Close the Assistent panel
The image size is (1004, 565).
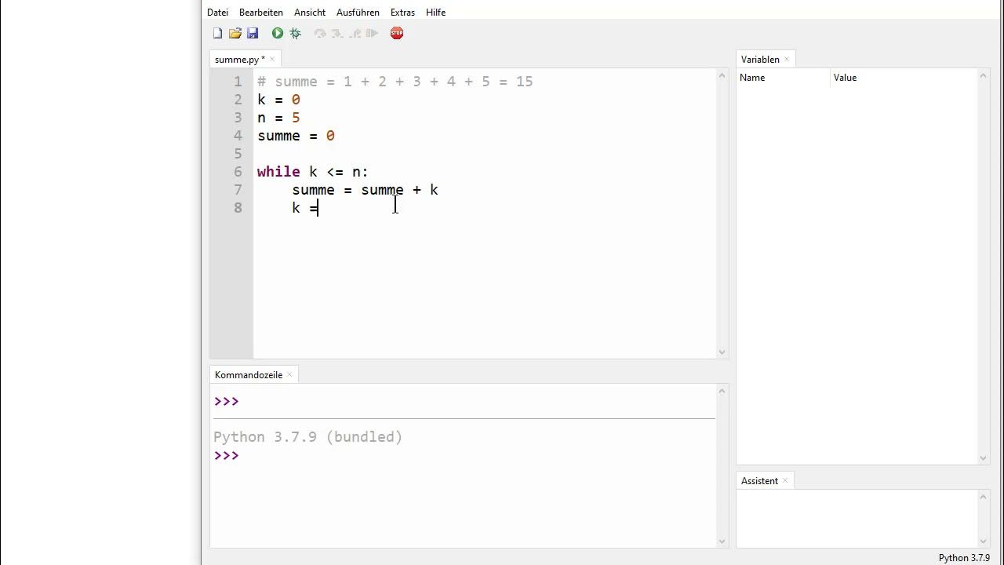click(785, 480)
